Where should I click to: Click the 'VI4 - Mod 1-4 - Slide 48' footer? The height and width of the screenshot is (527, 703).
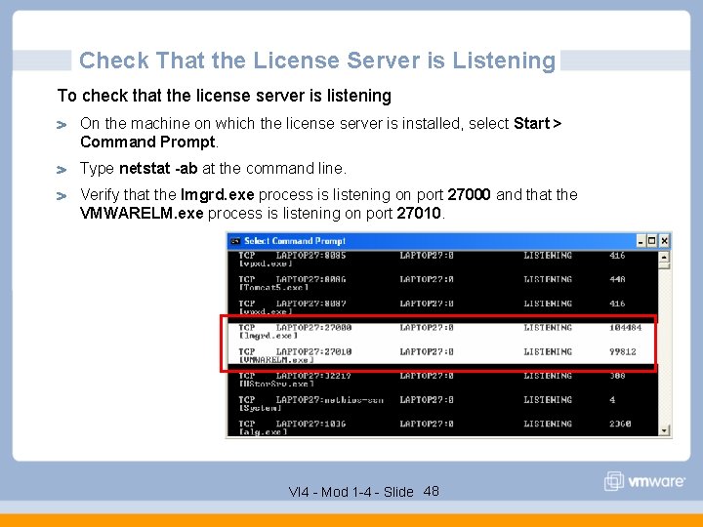[363, 492]
